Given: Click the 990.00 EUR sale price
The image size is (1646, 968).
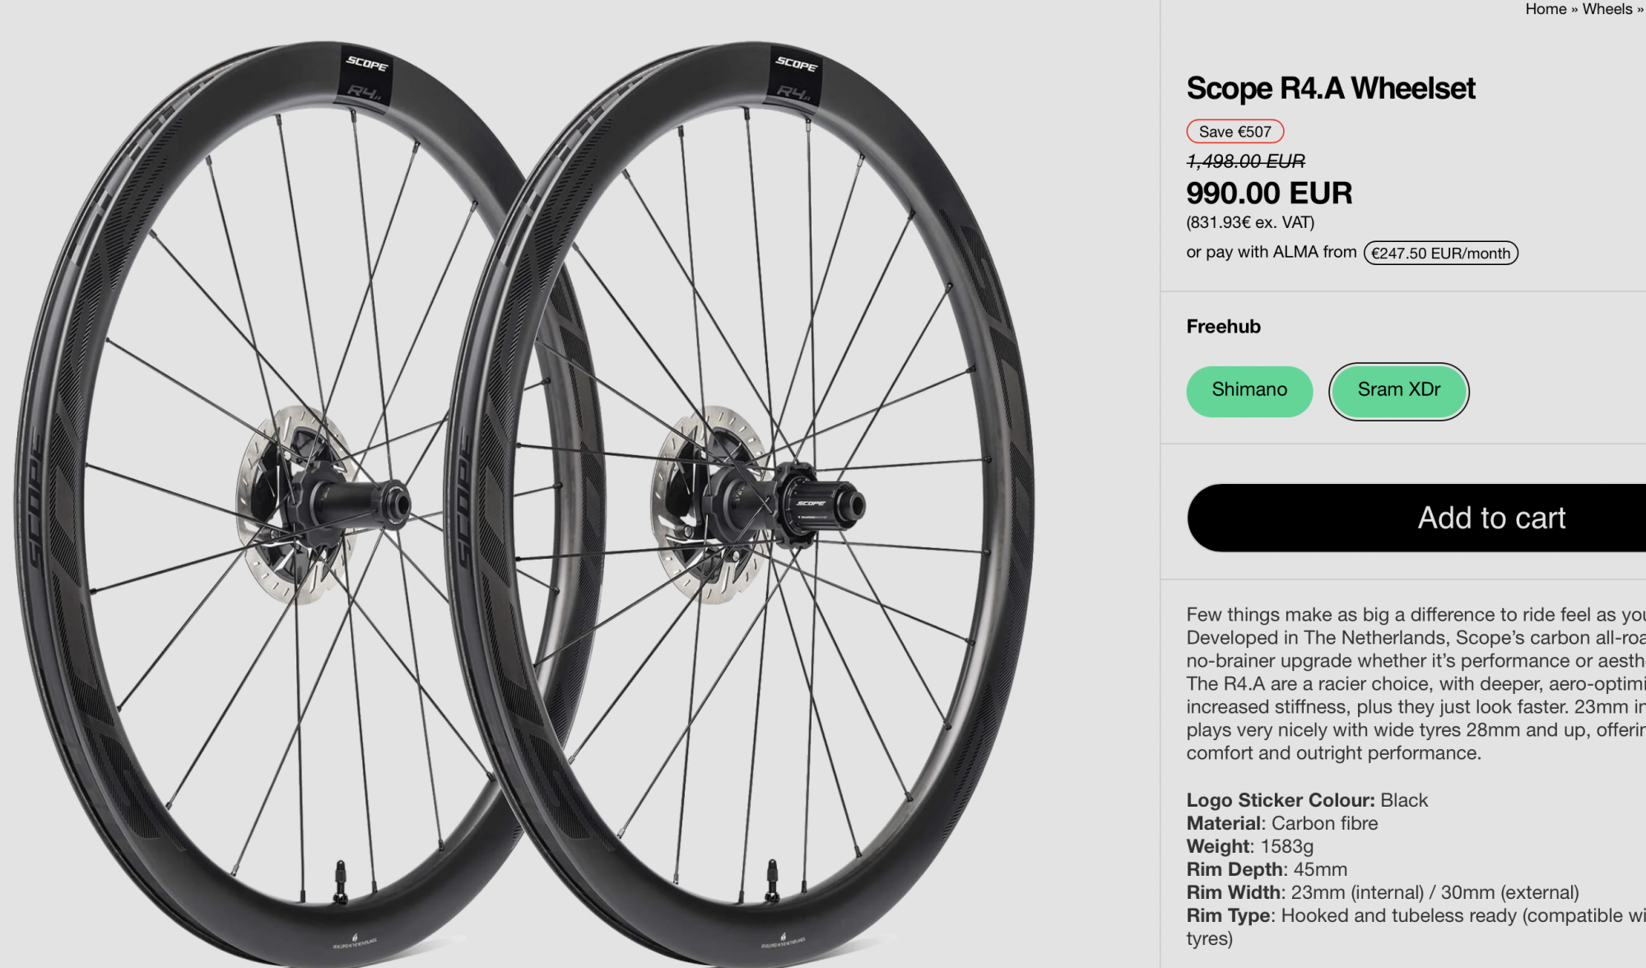Looking at the screenshot, I should 1268,193.
